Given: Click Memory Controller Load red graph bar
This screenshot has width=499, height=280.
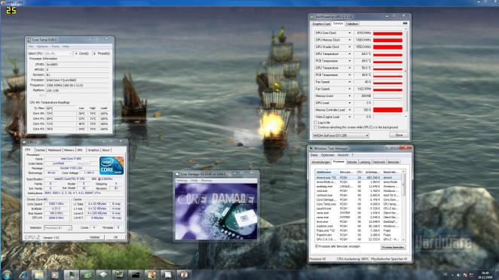Looking at the screenshot, I should 387,110.
